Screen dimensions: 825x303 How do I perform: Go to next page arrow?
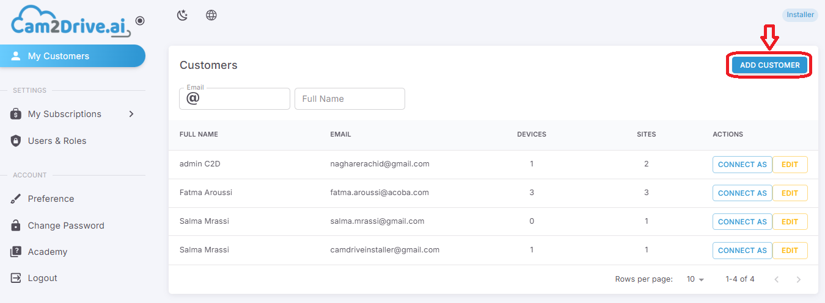(x=799, y=279)
